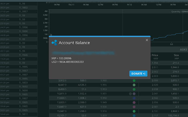The image size is (188, 117).
Task: Click the Price USD column header
Action: pos(155,56)
